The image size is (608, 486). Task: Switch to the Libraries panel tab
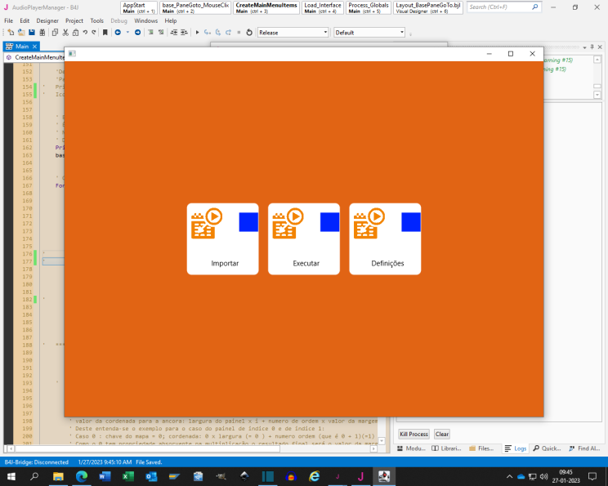coord(446,448)
